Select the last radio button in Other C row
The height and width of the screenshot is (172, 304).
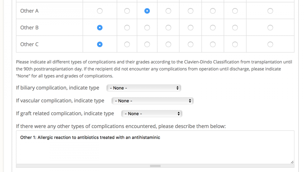270,44
